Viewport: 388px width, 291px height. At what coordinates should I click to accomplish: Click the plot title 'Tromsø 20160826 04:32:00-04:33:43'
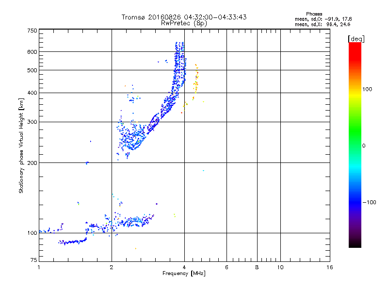pos(184,17)
